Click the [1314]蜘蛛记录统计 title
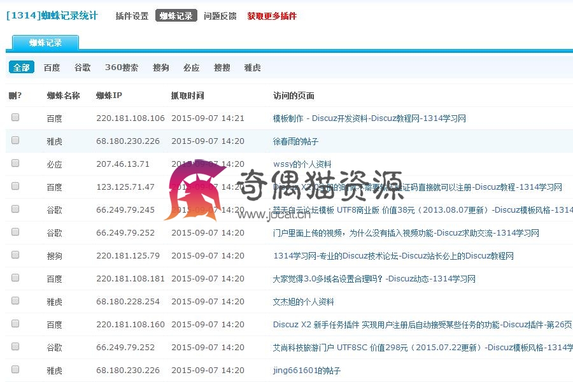Image resolution: width=573 pixels, height=382 pixels. (52, 16)
